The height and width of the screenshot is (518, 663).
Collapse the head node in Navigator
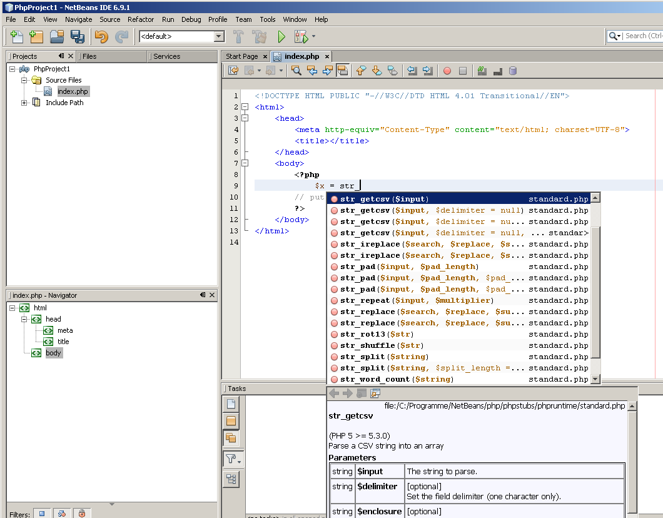click(x=24, y=319)
